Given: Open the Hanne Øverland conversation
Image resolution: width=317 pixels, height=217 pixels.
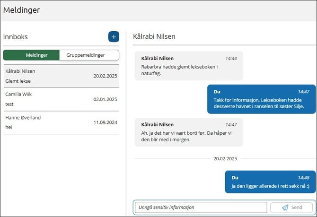Looking at the screenshot, I should point(61,122).
